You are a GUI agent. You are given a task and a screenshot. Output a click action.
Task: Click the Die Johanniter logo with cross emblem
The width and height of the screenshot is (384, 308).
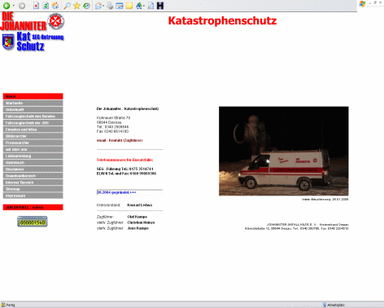tap(33, 21)
